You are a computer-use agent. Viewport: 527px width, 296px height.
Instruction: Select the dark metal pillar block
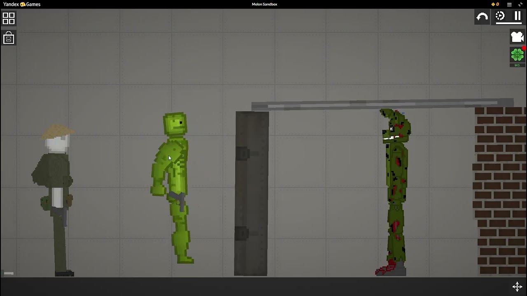[252, 193]
